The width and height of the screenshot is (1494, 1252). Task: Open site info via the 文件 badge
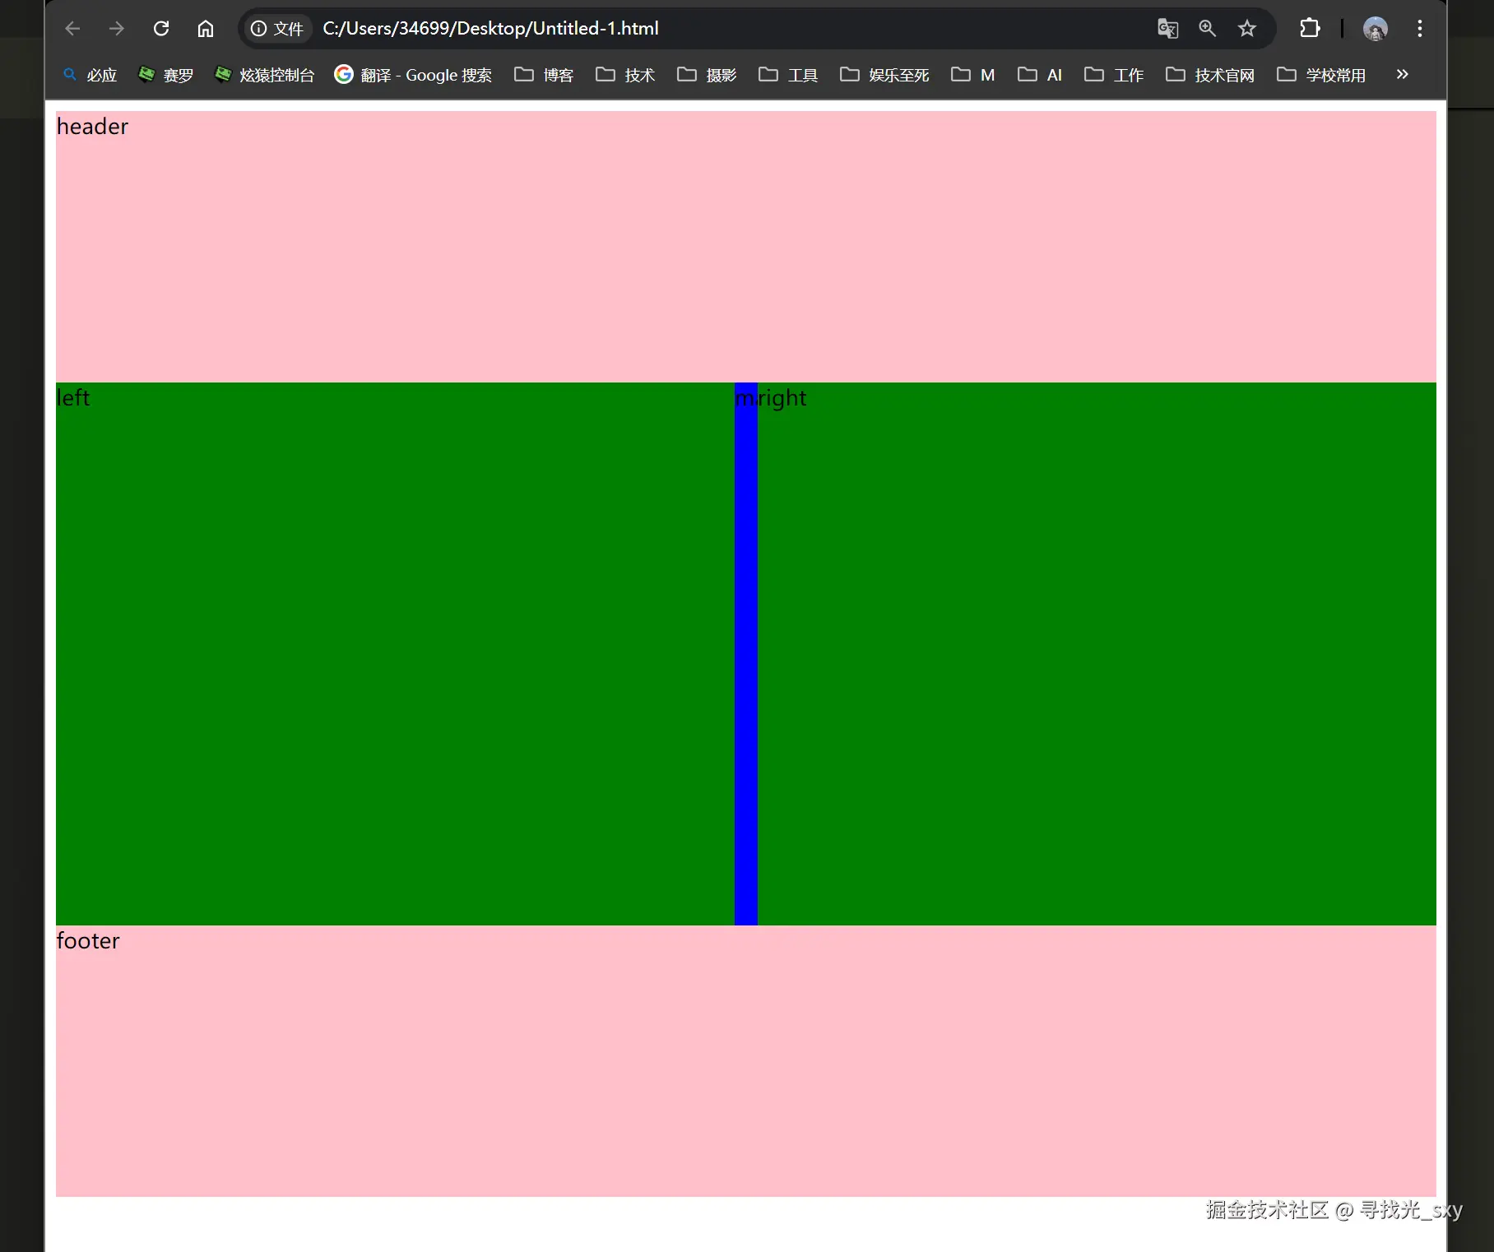pos(276,28)
